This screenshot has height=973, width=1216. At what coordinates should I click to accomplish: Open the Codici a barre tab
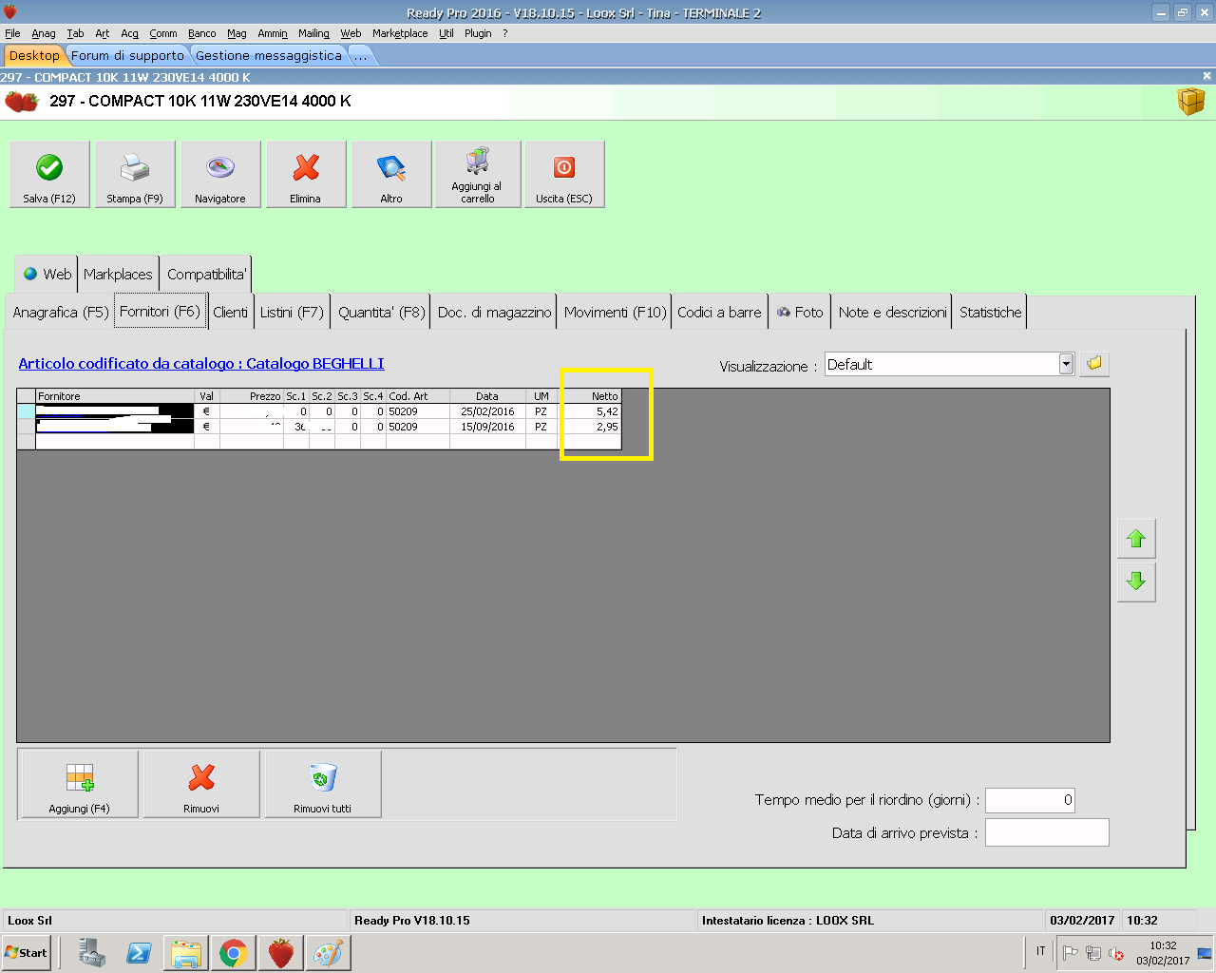719,312
